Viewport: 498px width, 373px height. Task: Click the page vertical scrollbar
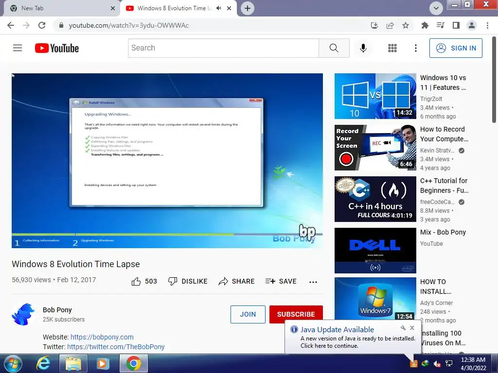point(494,79)
